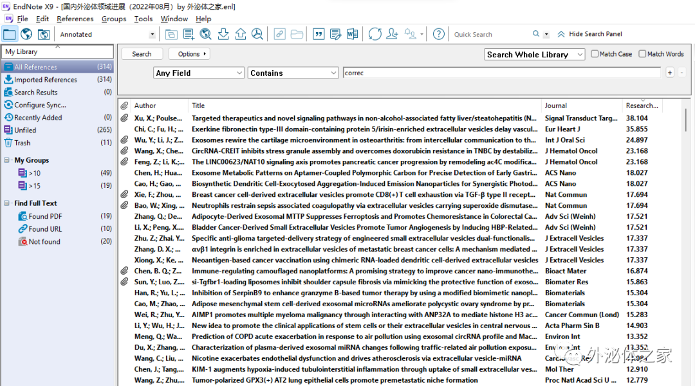Select the Unfiled group
This screenshot has height=386, width=695.
[58, 130]
